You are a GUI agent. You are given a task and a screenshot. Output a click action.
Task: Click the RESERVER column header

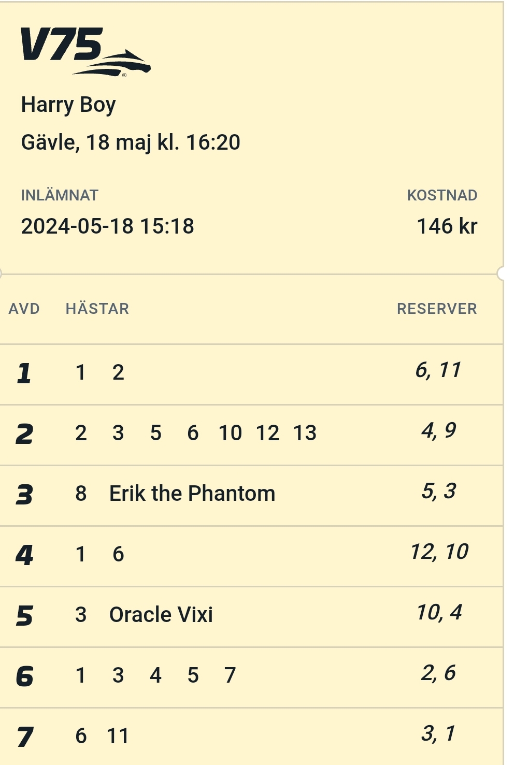click(x=437, y=309)
